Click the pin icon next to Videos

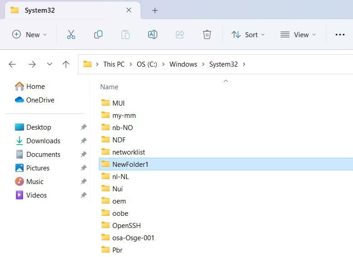(x=83, y=195)
